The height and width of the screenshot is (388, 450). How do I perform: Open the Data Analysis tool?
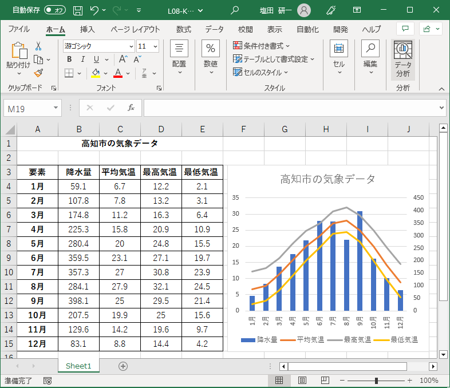(x=403, y=60)
